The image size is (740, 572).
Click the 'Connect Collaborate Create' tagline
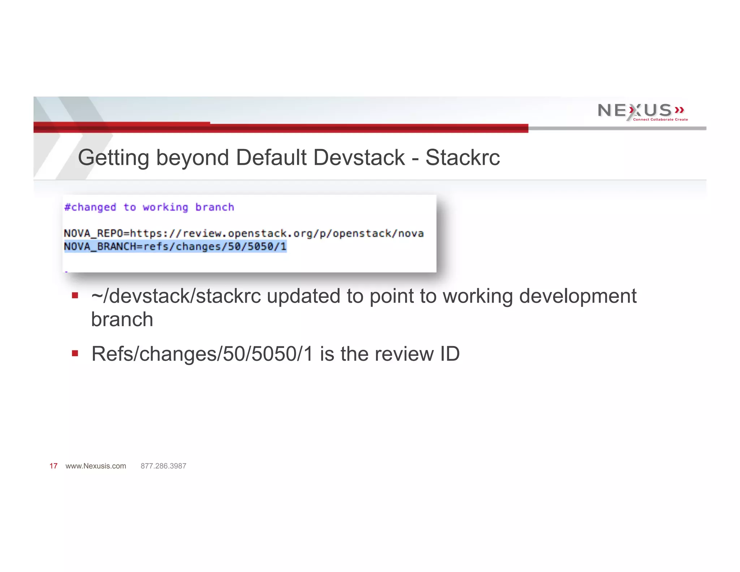(660, 119)
